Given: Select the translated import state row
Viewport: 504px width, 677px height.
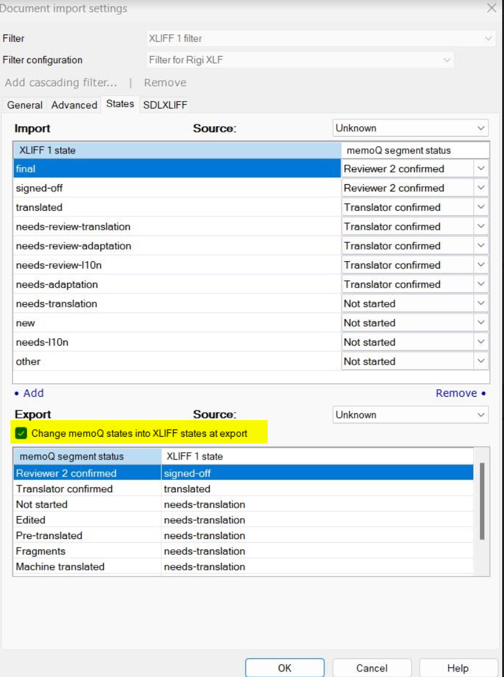Looking at the screenshot, I should 177,207.
